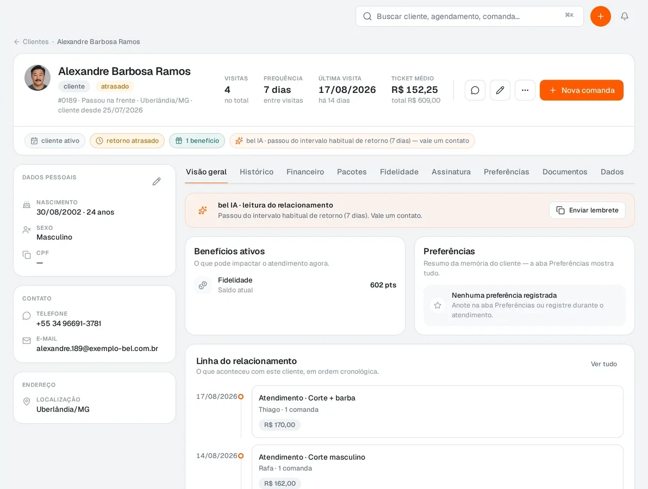Screen dimensions: 648x489
Task: Click the search magnifier icon
Action: pyautogui.click(x=367, y=16)
